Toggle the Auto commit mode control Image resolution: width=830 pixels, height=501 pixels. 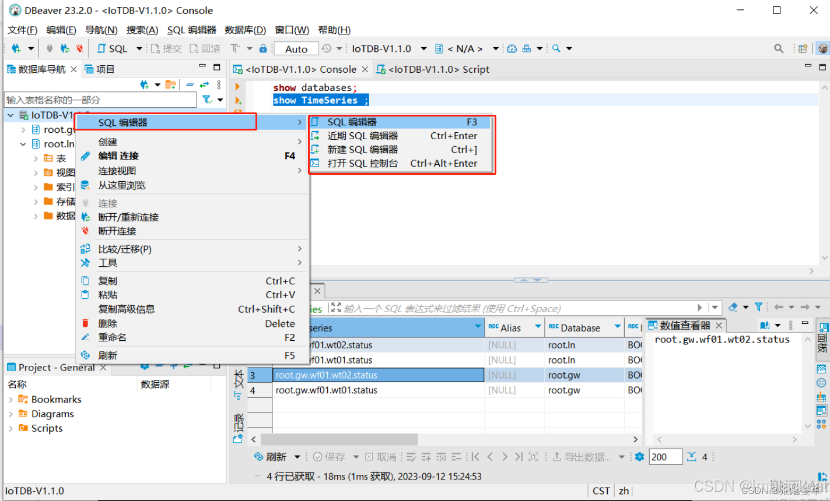pos(296,48)
